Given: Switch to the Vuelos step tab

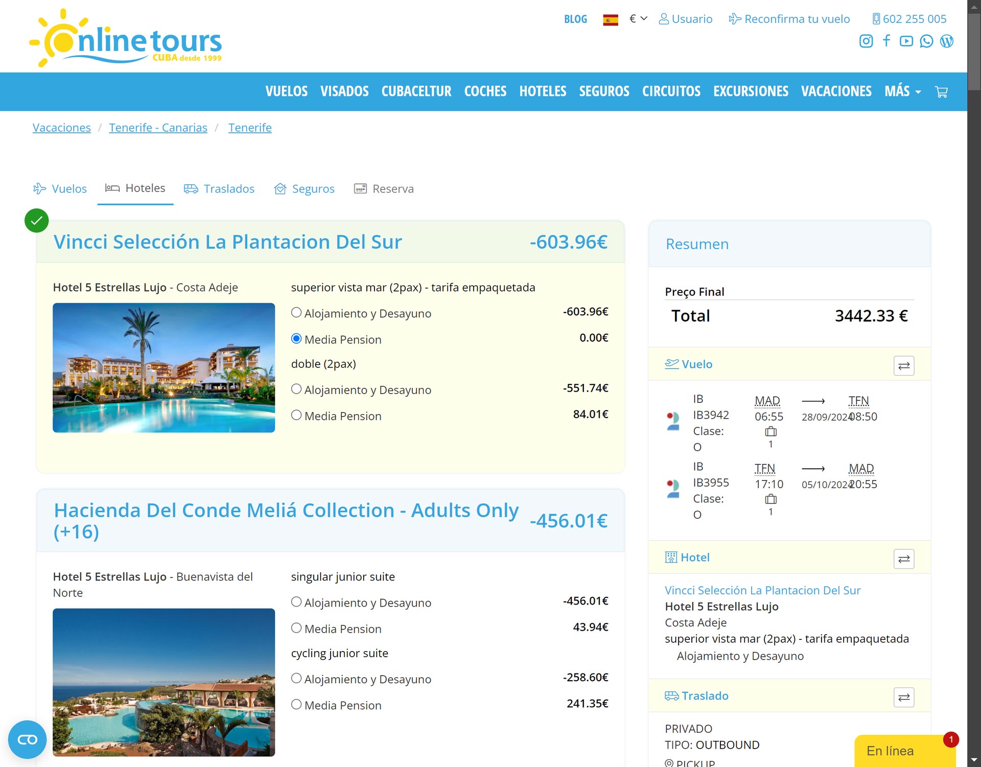Looking at the screenshot, I should (x=60, y=189).
